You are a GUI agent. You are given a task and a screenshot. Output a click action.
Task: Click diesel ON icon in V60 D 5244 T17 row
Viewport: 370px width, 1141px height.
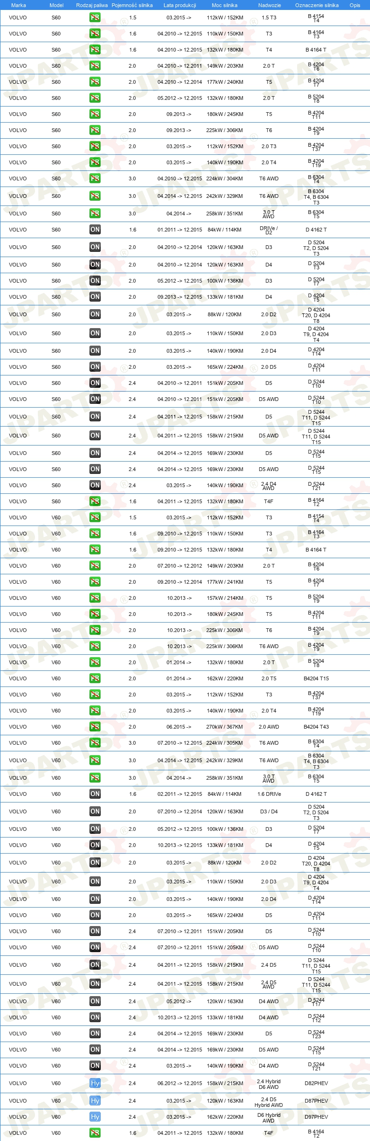coord(95,1001)
